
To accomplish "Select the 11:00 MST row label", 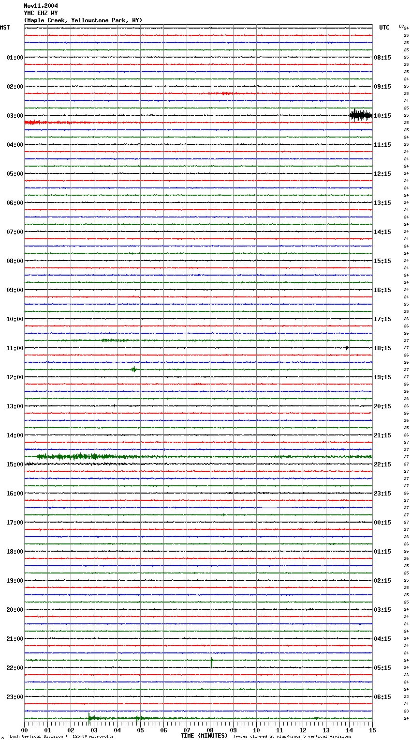I will 15,348.
